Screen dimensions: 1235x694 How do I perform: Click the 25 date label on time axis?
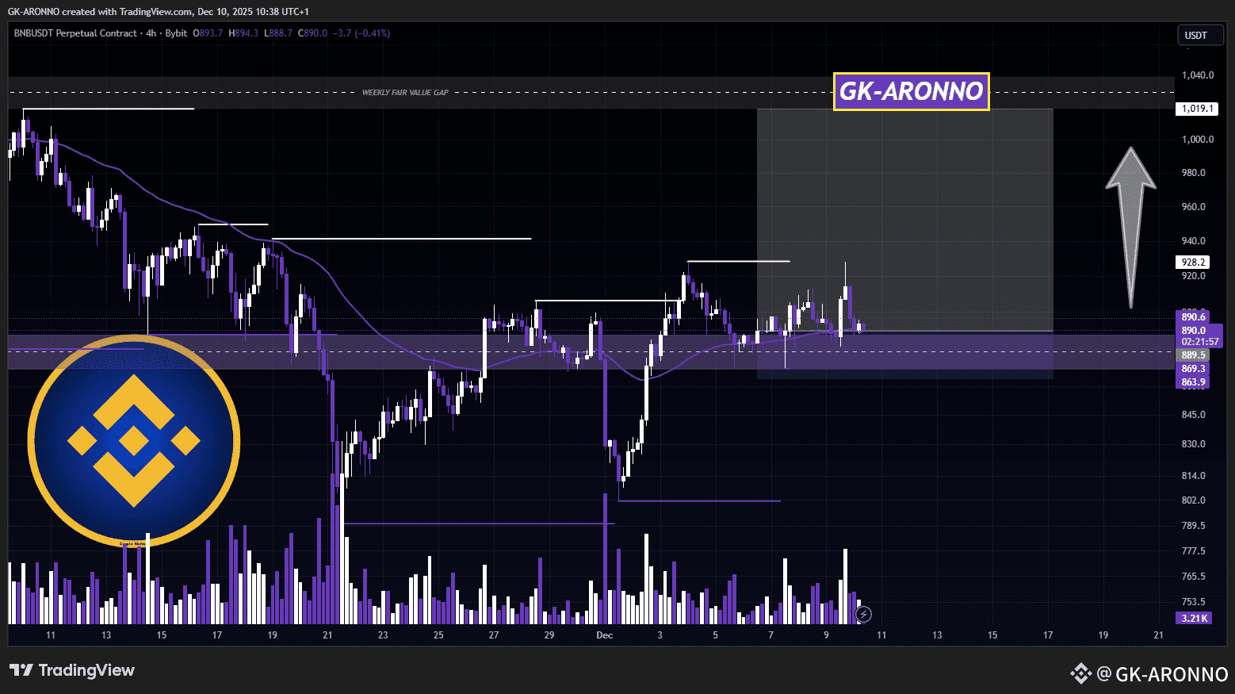438,635
